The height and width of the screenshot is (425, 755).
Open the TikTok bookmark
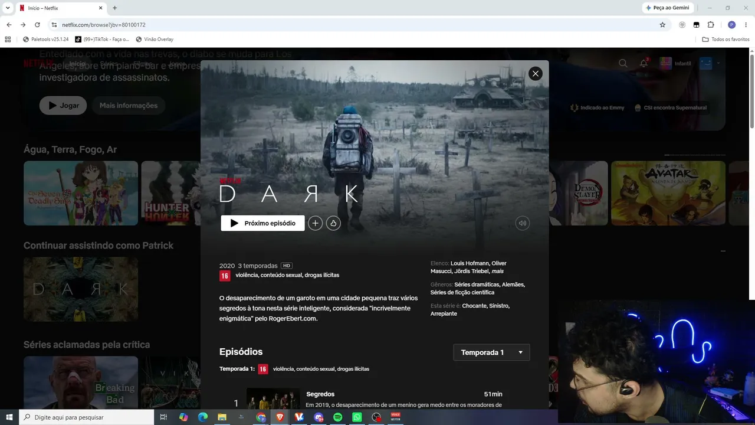(102, 40)
